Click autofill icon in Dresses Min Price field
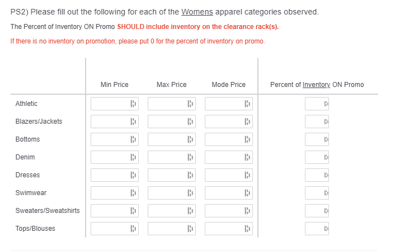Viewport: 395px width, 252px height. pos(133,175)
